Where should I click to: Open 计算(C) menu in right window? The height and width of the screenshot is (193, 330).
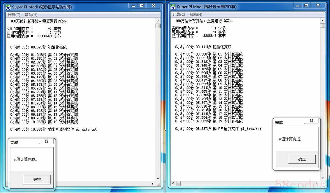[179, 15]
